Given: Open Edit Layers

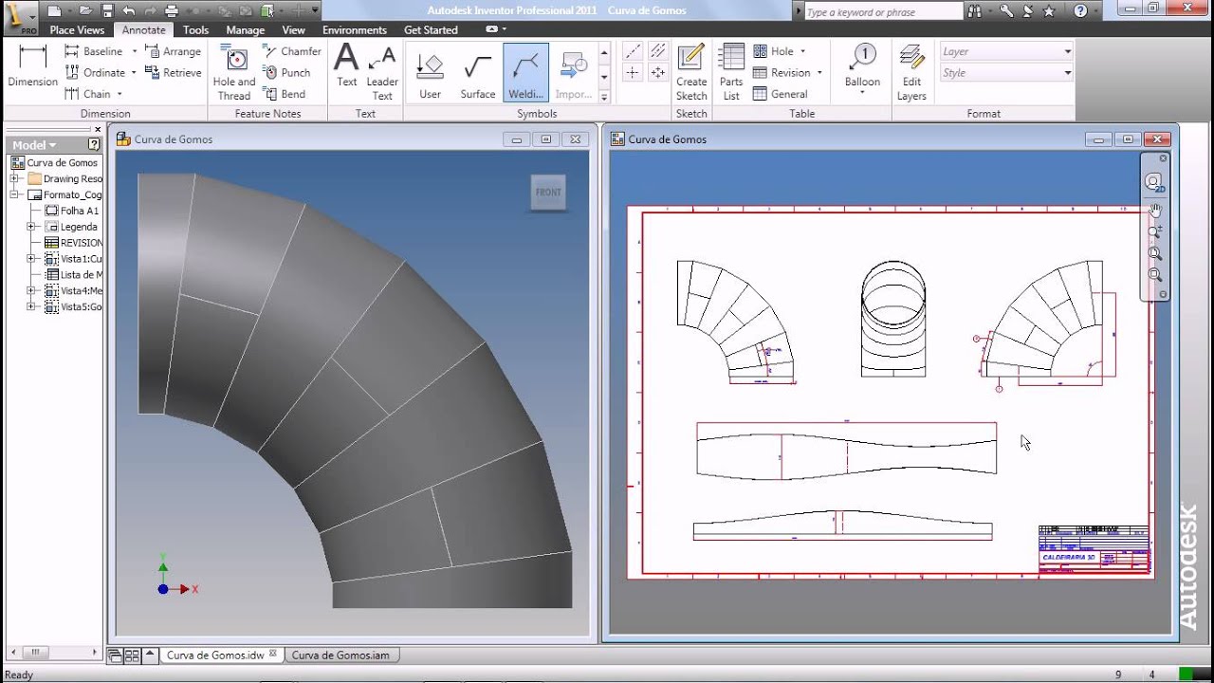Looking at the screenshot, I should [x=911, y=72].
